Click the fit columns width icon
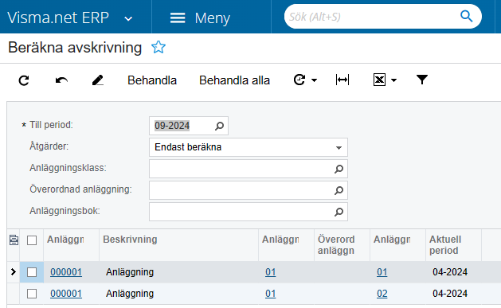Viewport: 501px width, 308px height. coord(342,80)
